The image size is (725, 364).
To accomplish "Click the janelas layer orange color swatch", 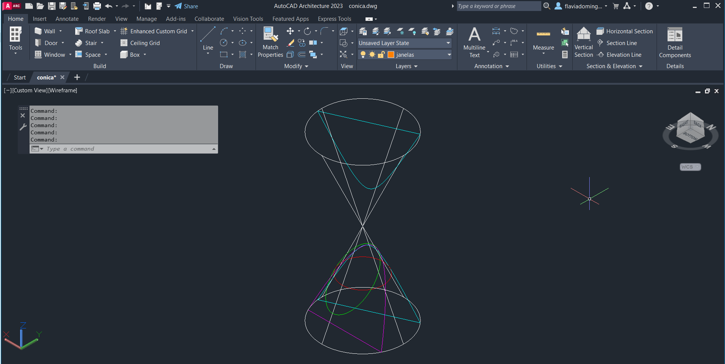I will 391,55.
